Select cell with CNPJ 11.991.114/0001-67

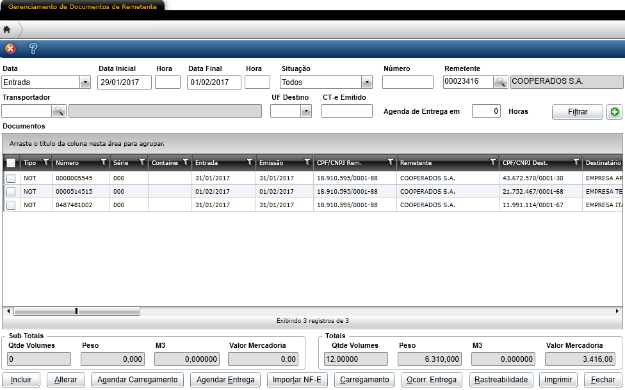point(540,205)
